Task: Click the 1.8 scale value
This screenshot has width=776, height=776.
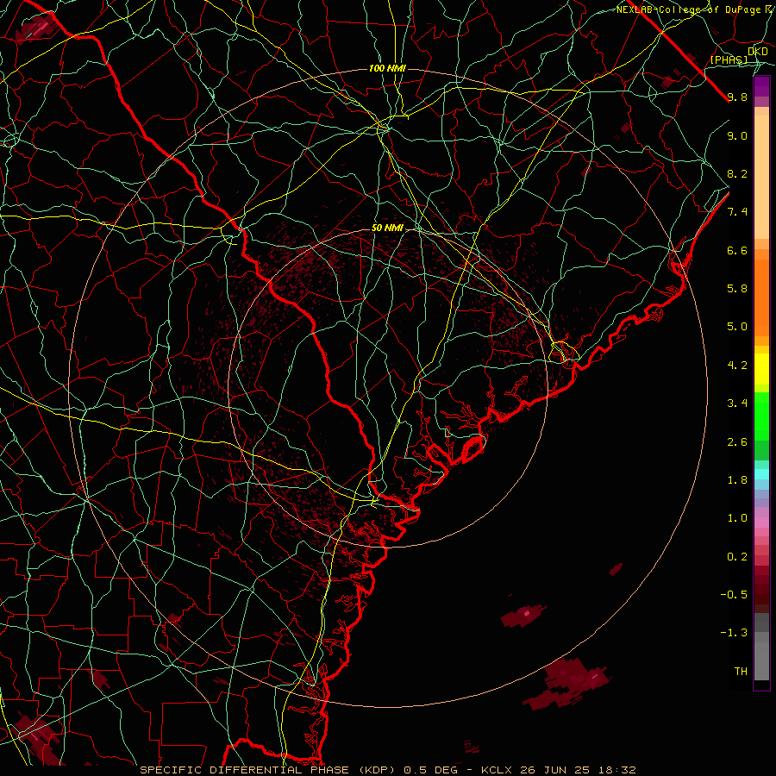Action: (737, 480)
